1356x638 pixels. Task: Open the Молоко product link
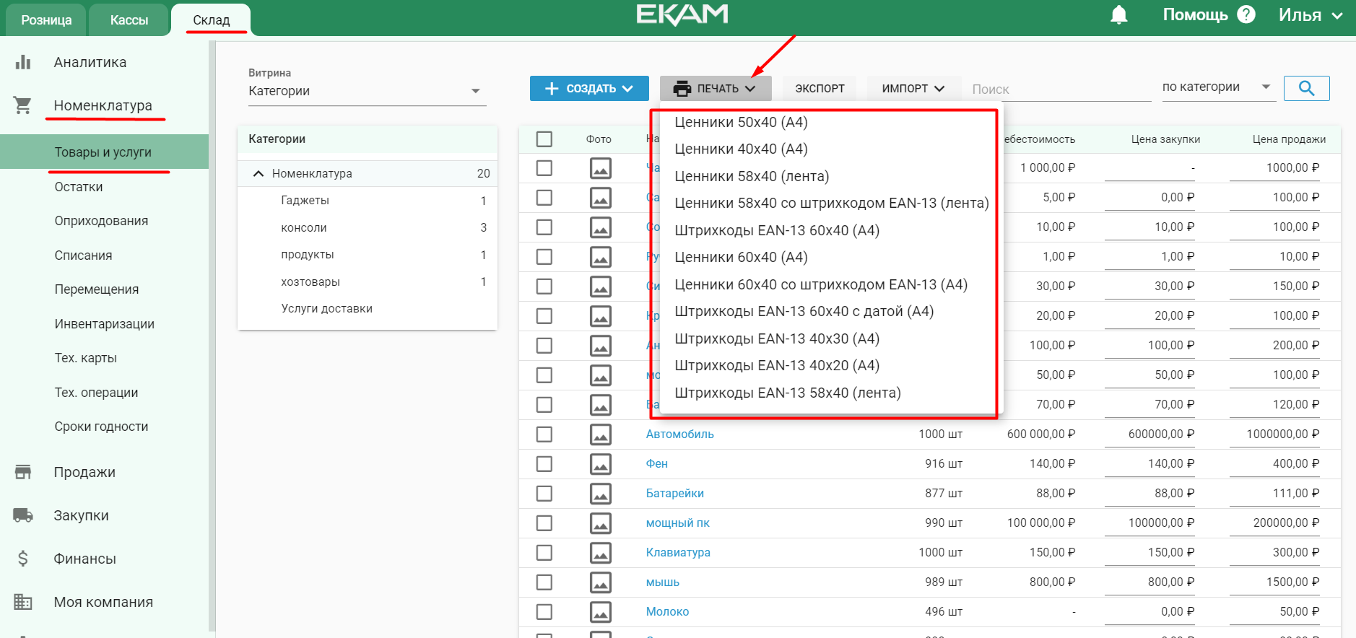[x=667, y=612]
